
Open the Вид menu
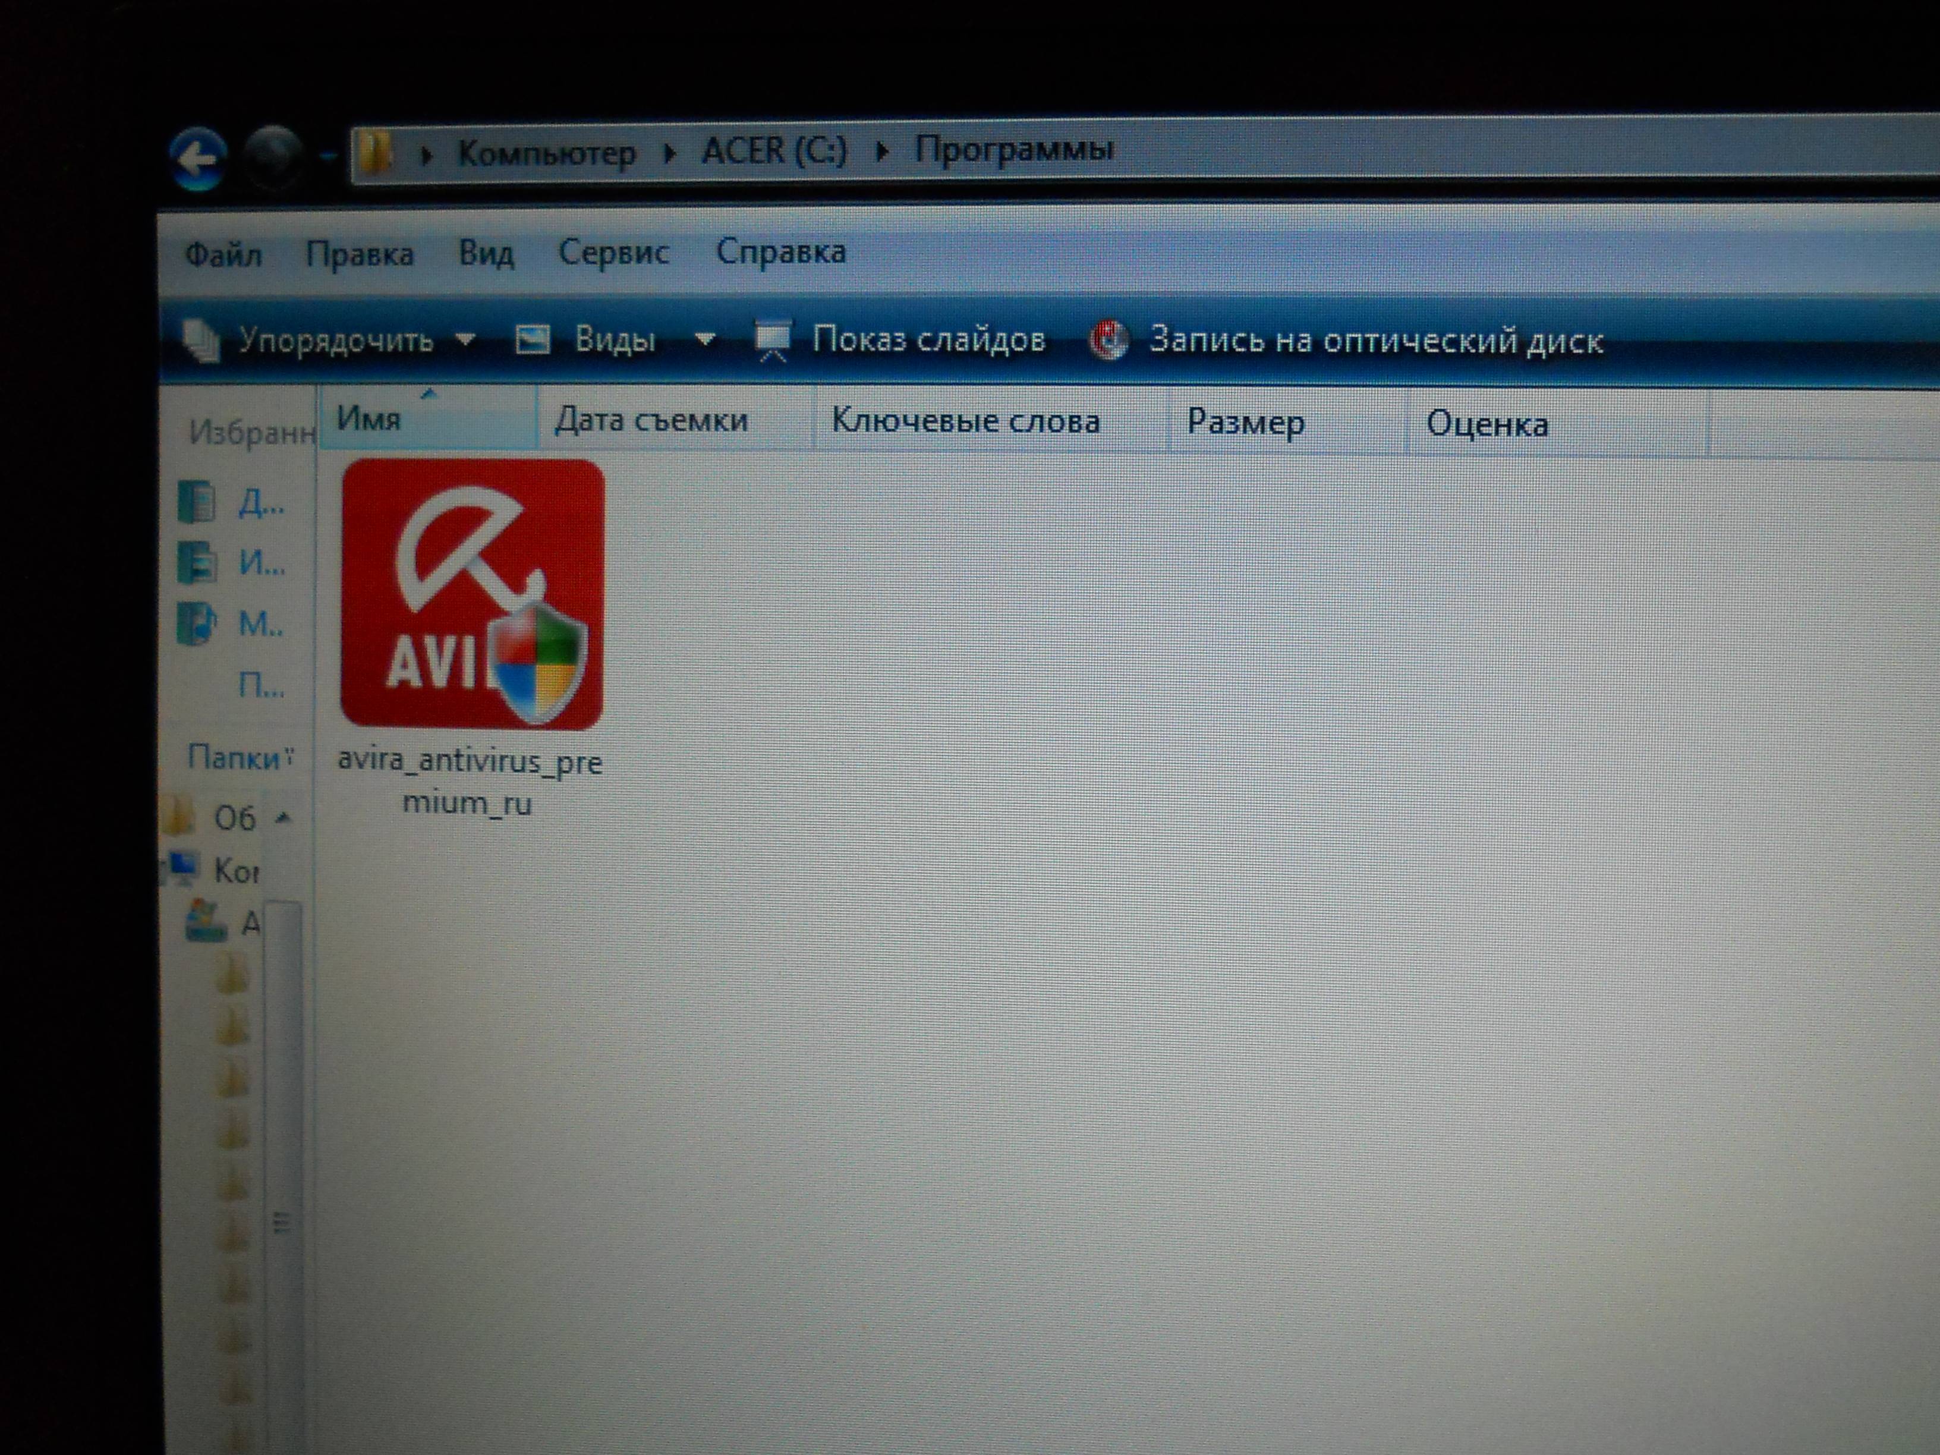pos(486,253)
